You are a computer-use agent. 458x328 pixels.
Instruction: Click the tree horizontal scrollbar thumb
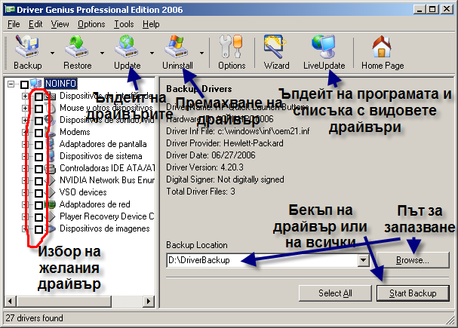(64, 301)
